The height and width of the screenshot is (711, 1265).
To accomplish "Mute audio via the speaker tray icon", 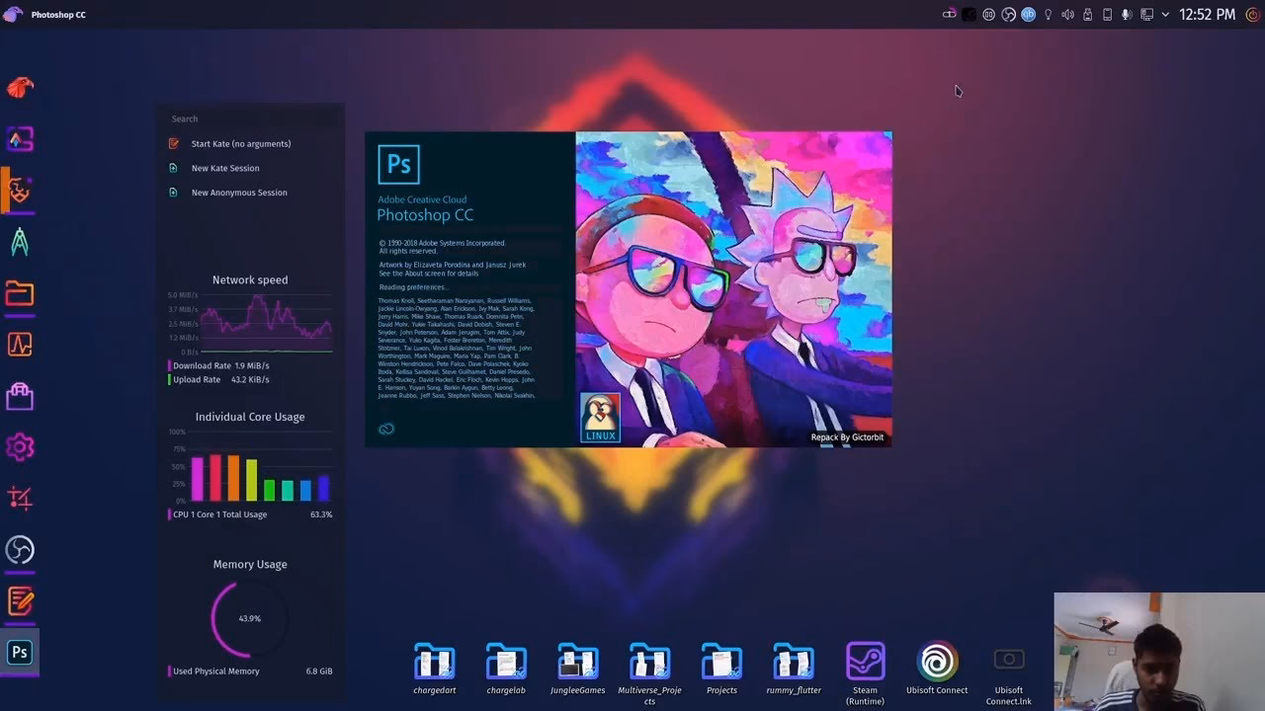I will pyautogui.click(x=1067, y=14).
